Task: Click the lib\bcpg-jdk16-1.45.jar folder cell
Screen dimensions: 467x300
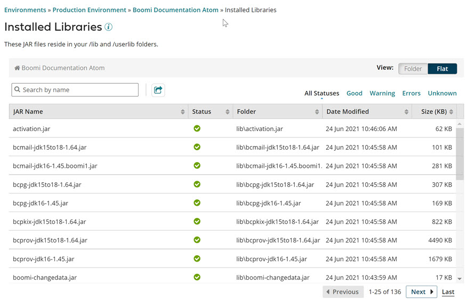Action: point(269,203)
